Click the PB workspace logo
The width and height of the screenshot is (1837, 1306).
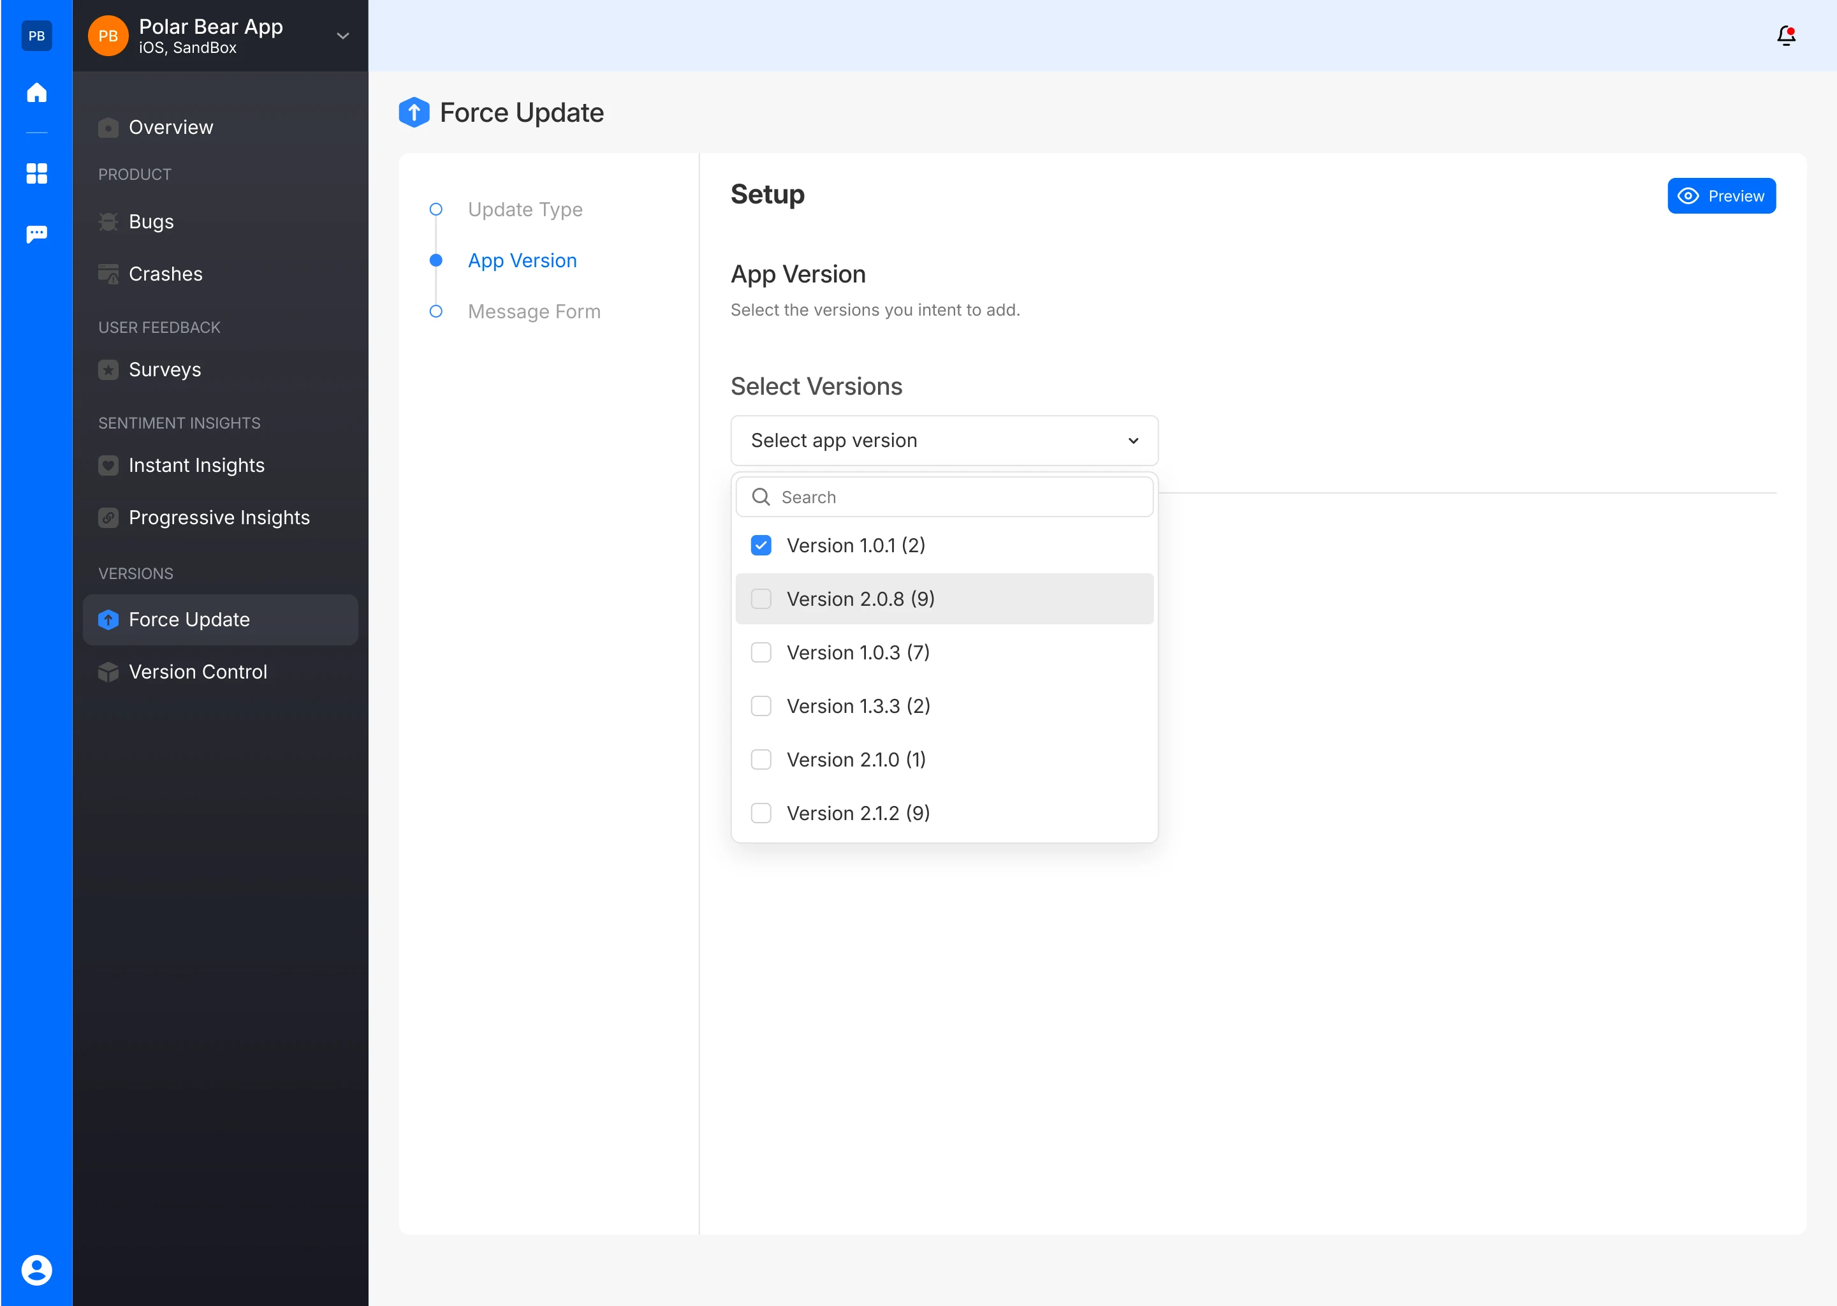[x=36, y=35]
